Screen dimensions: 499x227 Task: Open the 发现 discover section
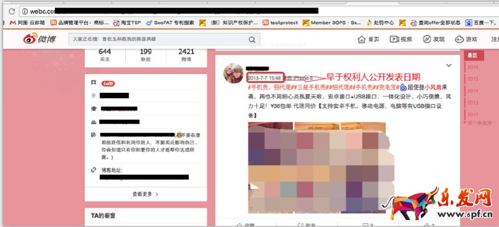[x=434, y=39]
